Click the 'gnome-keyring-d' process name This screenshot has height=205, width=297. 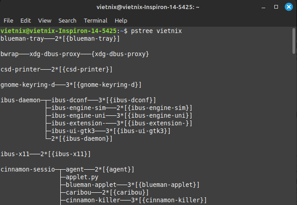(x=28, y=85)
